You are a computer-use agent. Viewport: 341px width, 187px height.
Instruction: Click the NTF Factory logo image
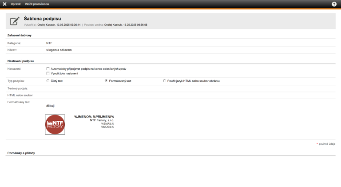tap(55, 124)
